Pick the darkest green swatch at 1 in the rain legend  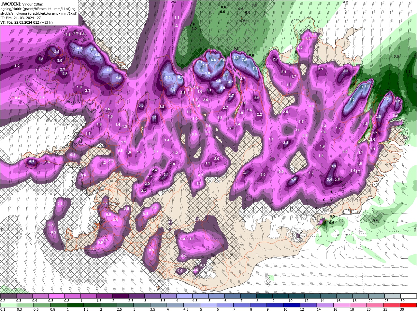pyautogui.click(x=75, y=305)
